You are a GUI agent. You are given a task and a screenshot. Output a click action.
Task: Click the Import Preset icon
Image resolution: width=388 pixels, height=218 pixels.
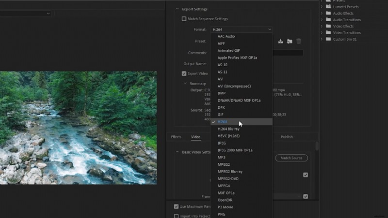(x=290, y=42)
